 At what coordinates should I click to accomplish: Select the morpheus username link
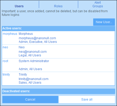tap(10, 34)
